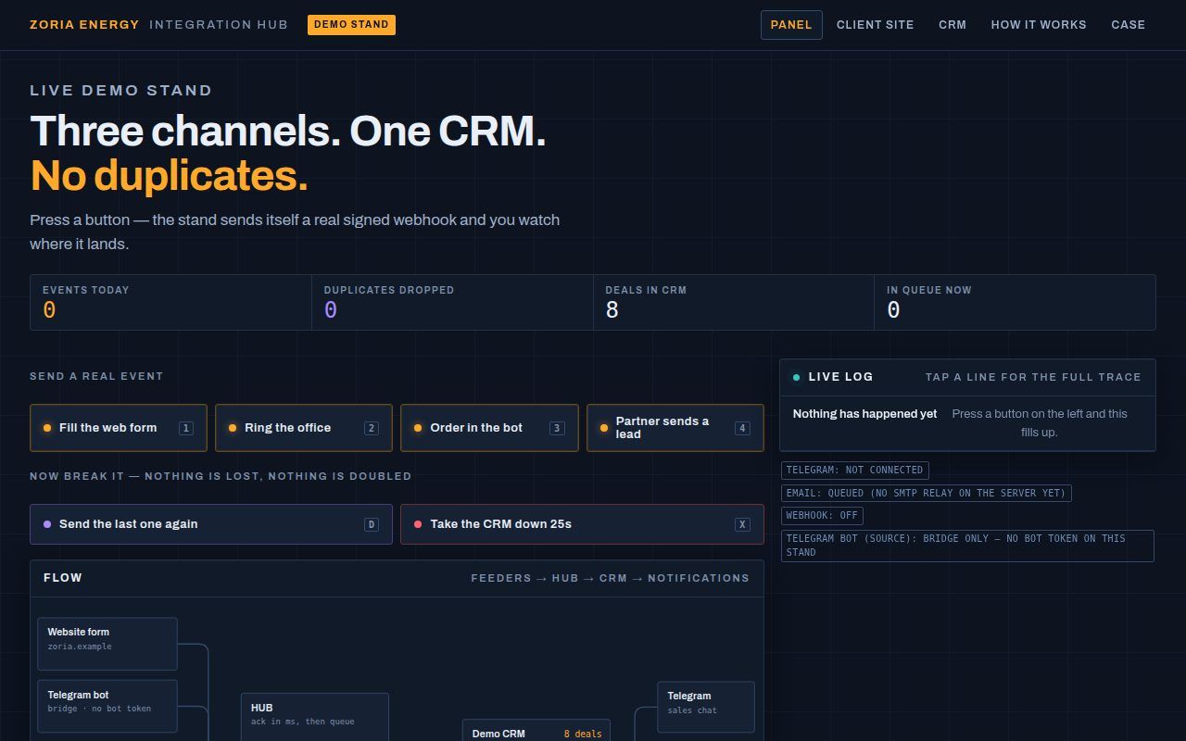Click the 'Live Demo Stand' eyebrow heading

tap(121, 91)
